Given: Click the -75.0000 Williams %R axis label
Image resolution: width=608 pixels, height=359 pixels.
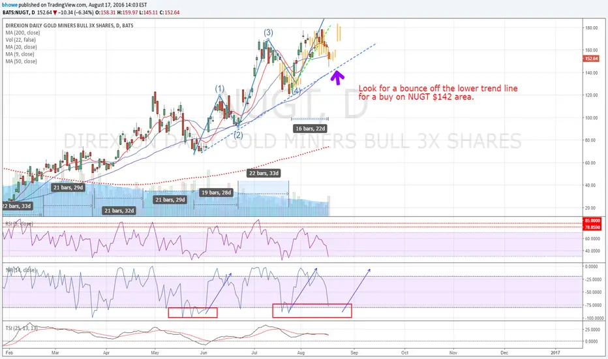Looking at the screenshot, I should pyautogui.click(x=594, y=305).
